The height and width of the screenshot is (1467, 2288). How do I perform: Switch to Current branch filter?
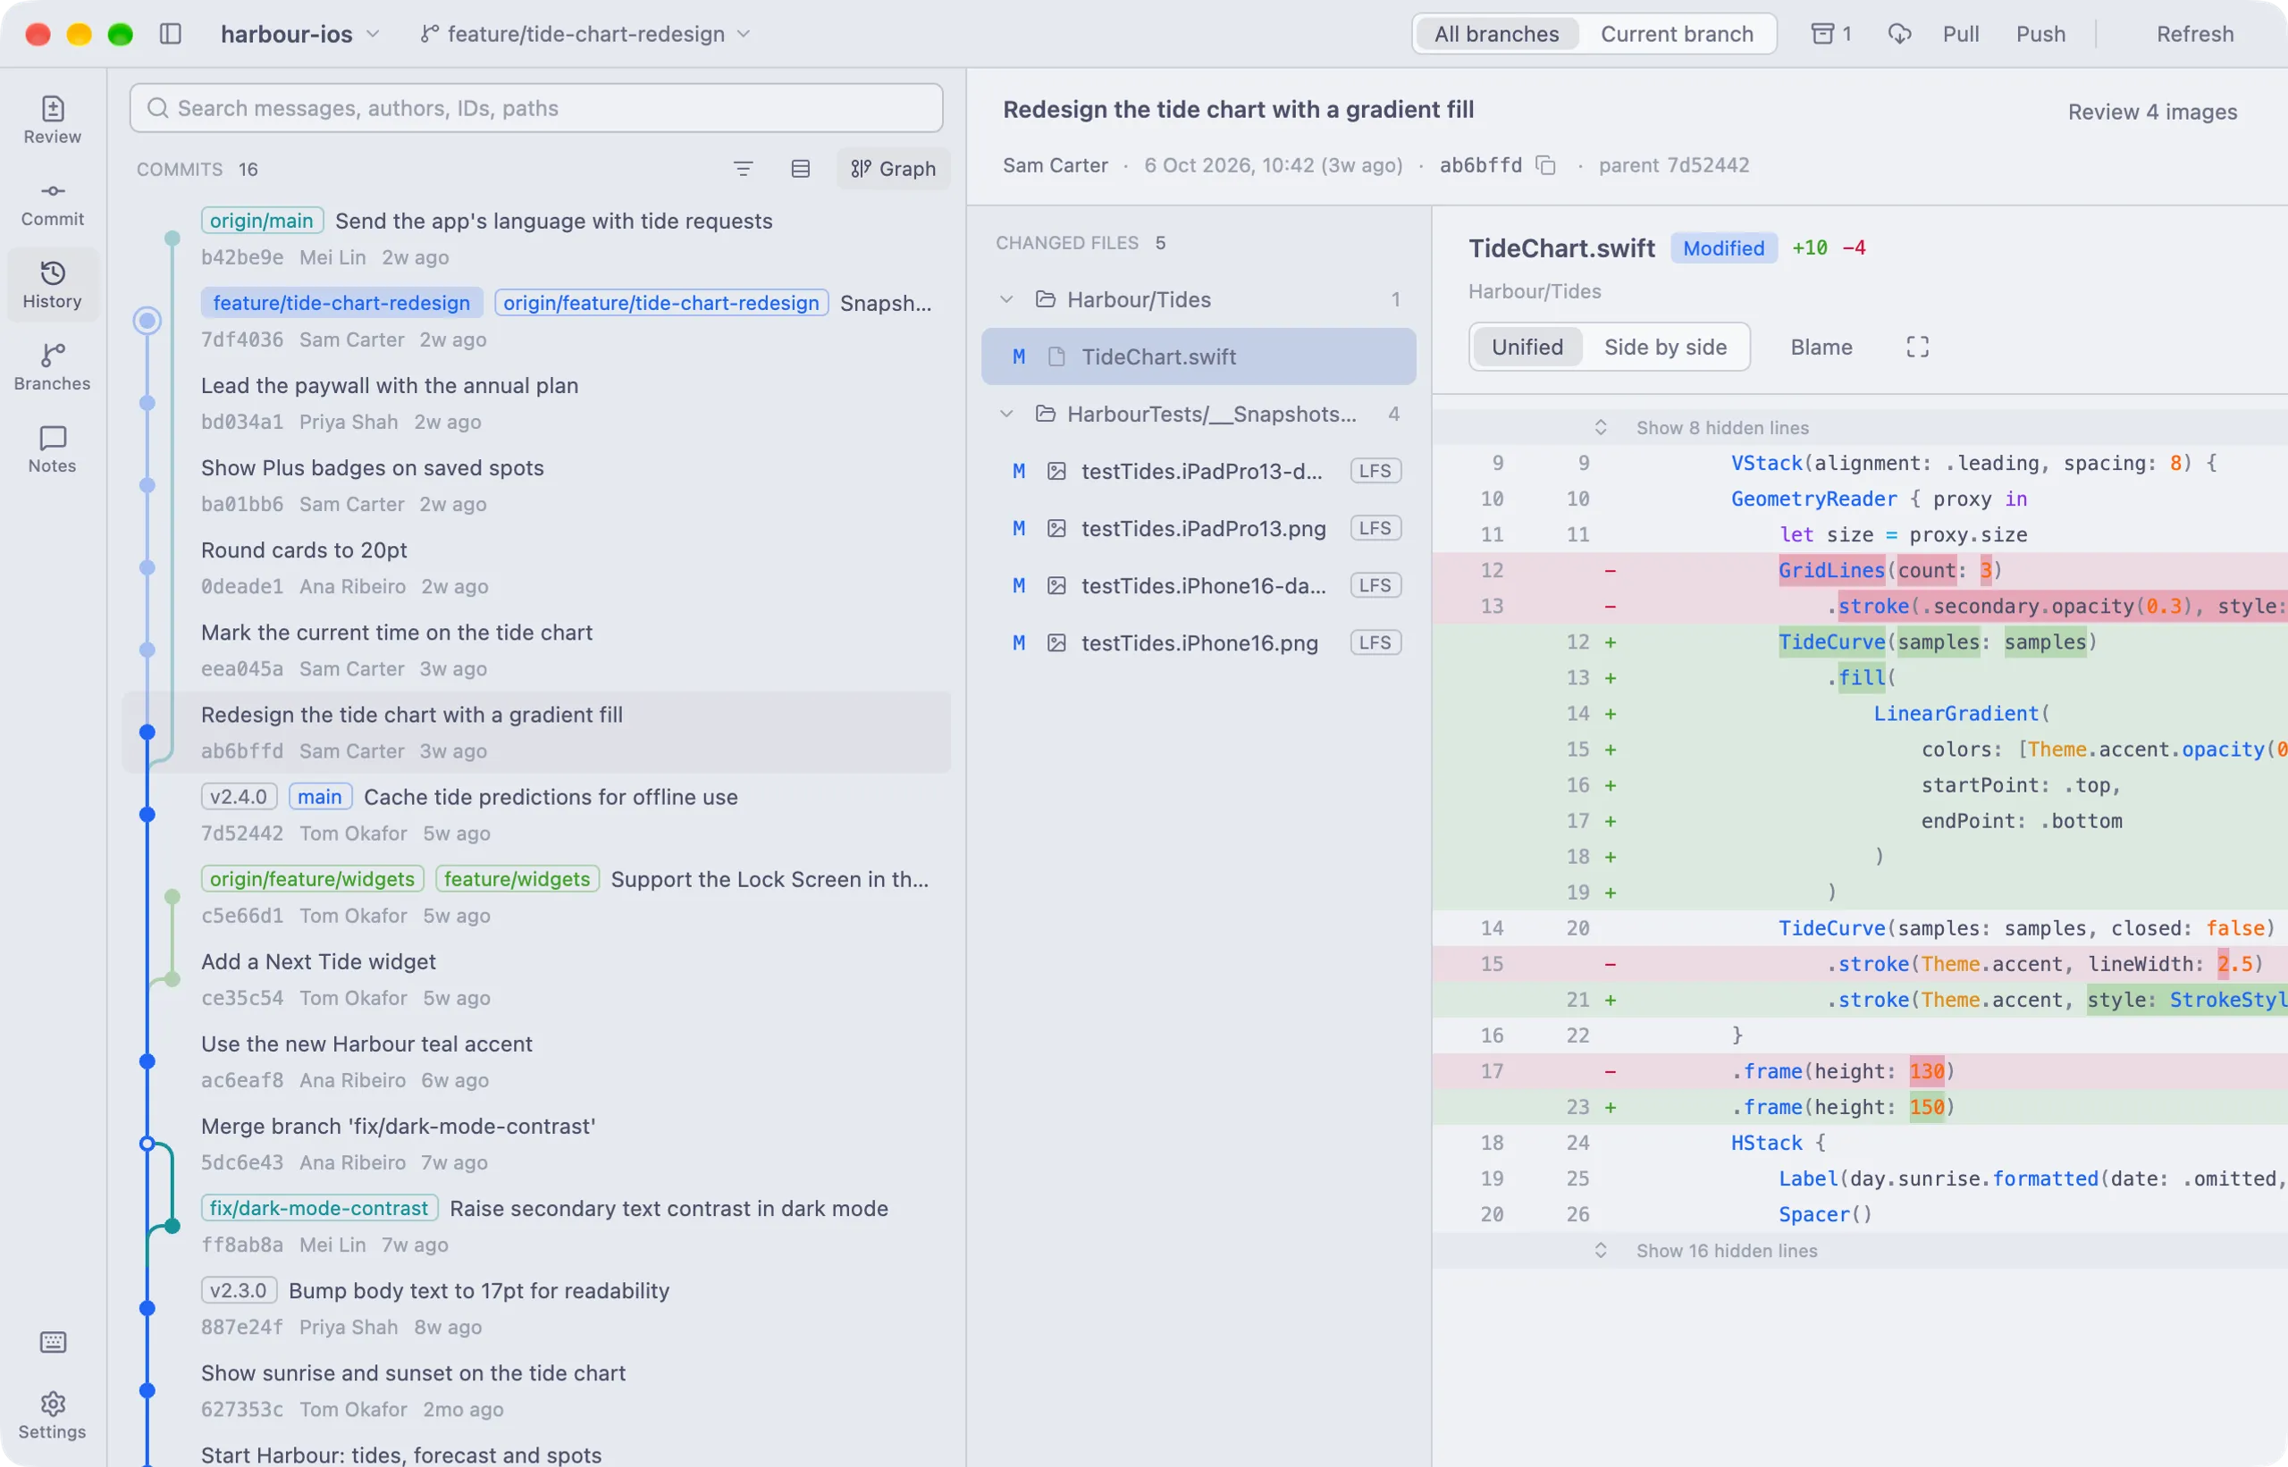[x=1676, y=34]
